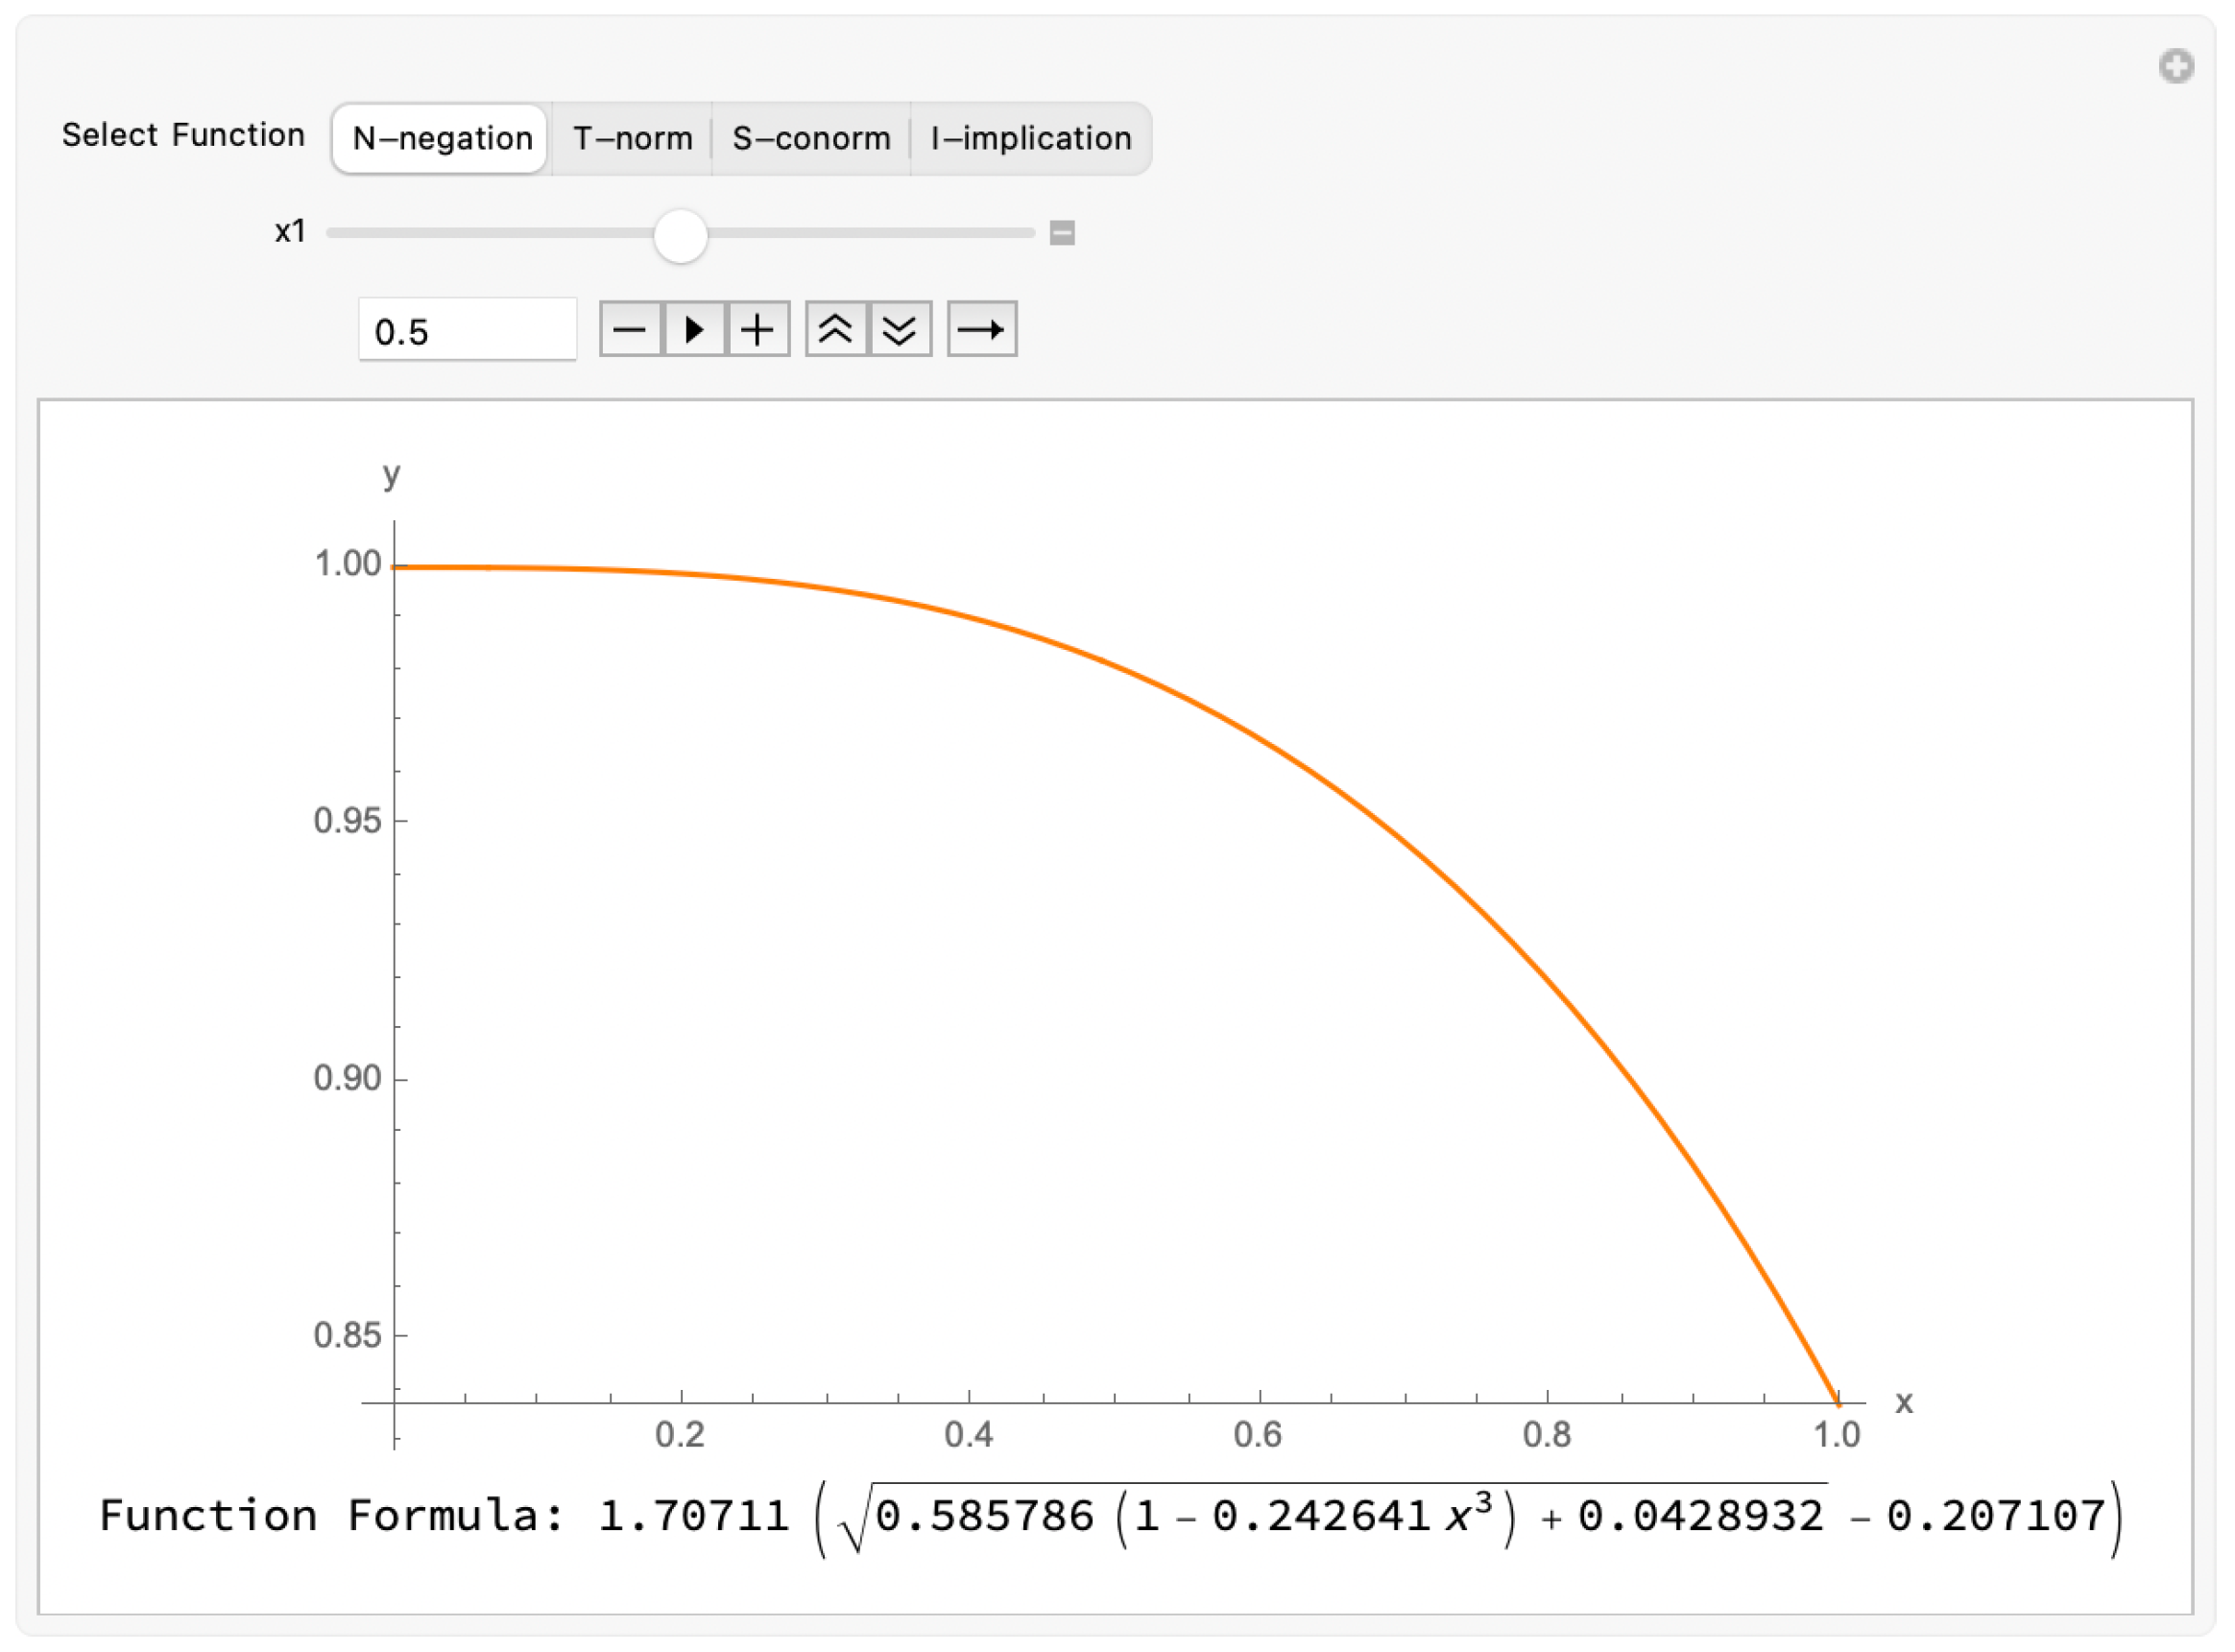Open the plus options icon at top right
Viewport: 2235px width, 1652px height.
point(2175,67)
